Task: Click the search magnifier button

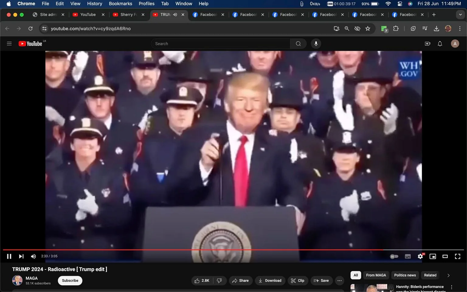Action: pos(298,43)
